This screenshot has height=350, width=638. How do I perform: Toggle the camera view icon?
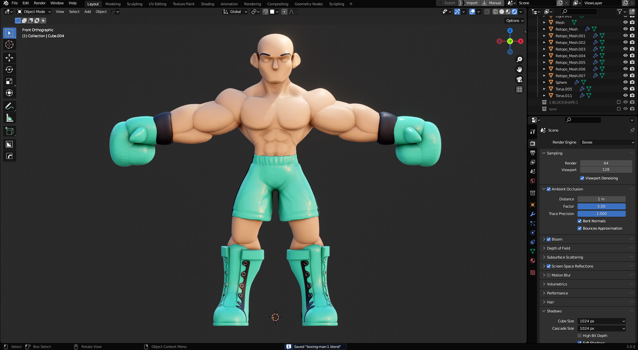click(x=519, y=79)
